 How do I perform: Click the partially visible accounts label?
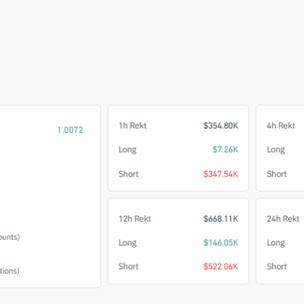10,237
